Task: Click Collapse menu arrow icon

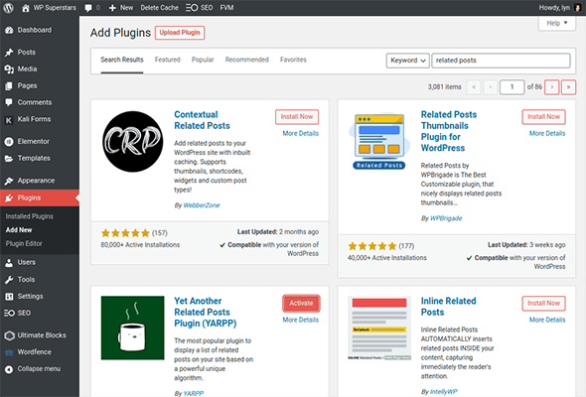Action: click(x=9, y=369)
